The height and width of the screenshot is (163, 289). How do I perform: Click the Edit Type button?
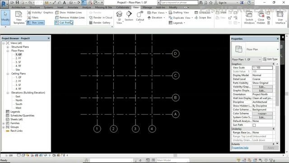(x=270, y=59)
